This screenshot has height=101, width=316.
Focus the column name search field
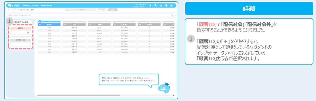(x=80, y=10)
